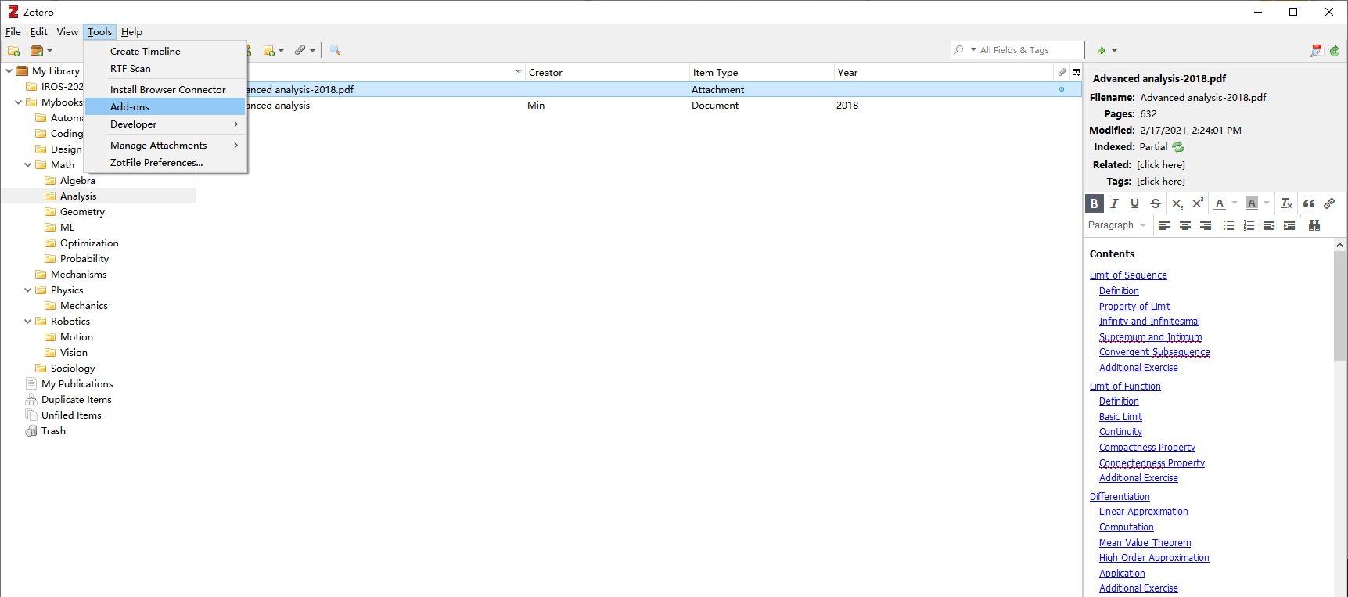Insert a bullet list
This screenshot has height=597, width=1348.
(x=1228, y=225)
